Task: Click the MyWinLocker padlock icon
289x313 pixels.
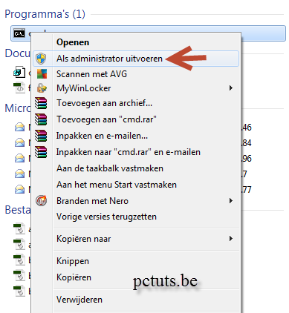Action: point(42,88)
